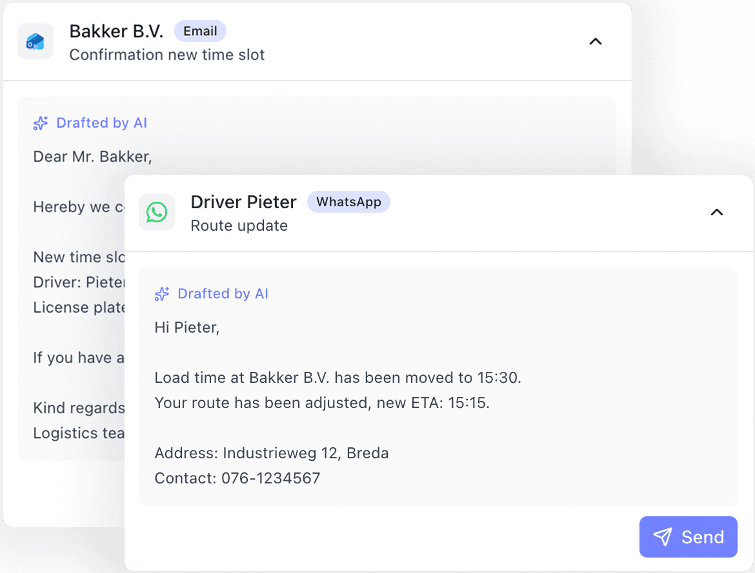Click the 'Dear Mr. Bakker,' greeting line
This screenshot has height=573, width=755.
coord(92,157)
